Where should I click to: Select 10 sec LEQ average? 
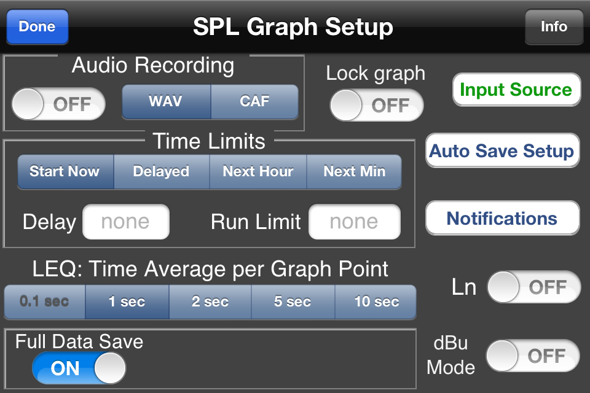(376, 302)
